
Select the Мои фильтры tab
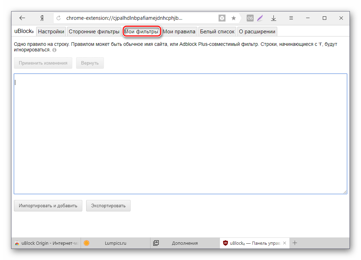coord(141,32)
